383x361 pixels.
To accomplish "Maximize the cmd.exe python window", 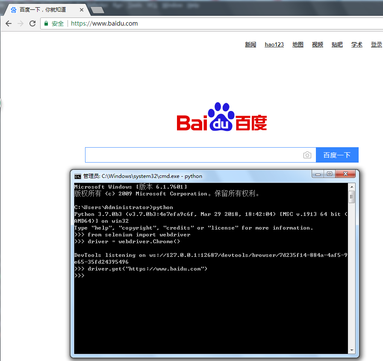I will (330, 174).
